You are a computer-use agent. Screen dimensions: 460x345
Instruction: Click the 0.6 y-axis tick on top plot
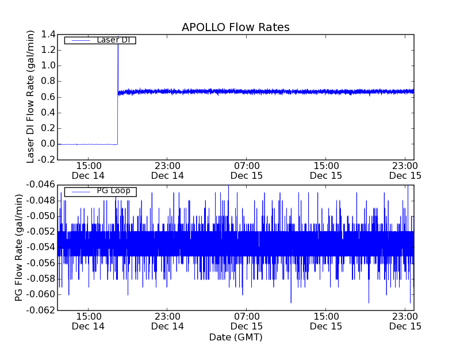tap(48, 97)
